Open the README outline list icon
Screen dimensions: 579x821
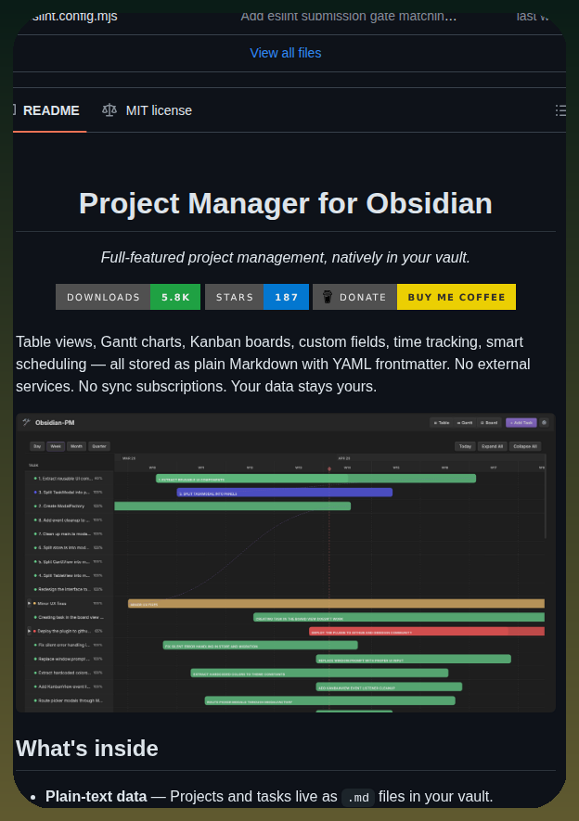[560, 110]
